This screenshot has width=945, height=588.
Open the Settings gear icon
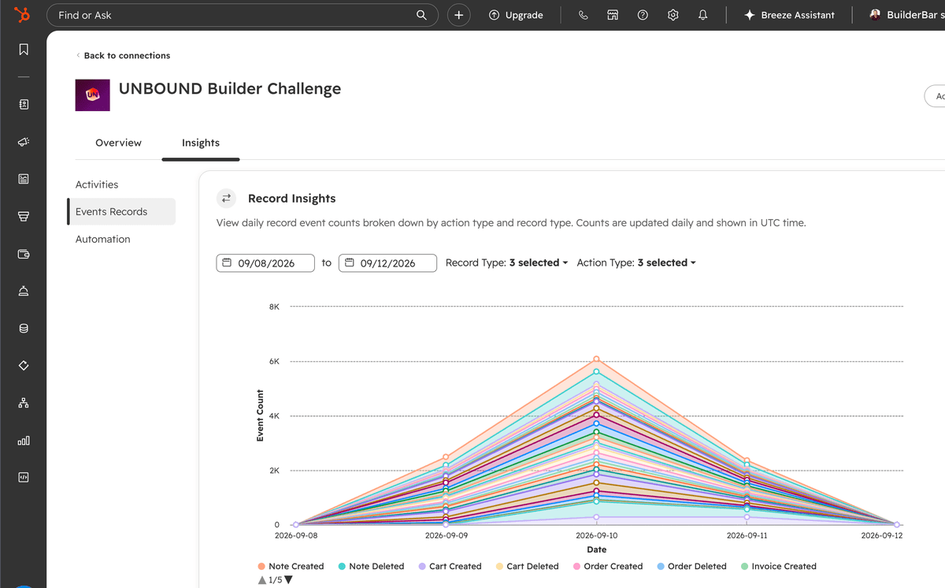[673, 15]
